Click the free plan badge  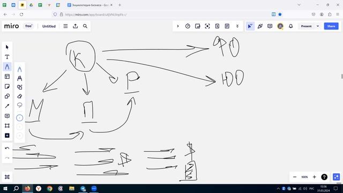click(x=28, y=26)
